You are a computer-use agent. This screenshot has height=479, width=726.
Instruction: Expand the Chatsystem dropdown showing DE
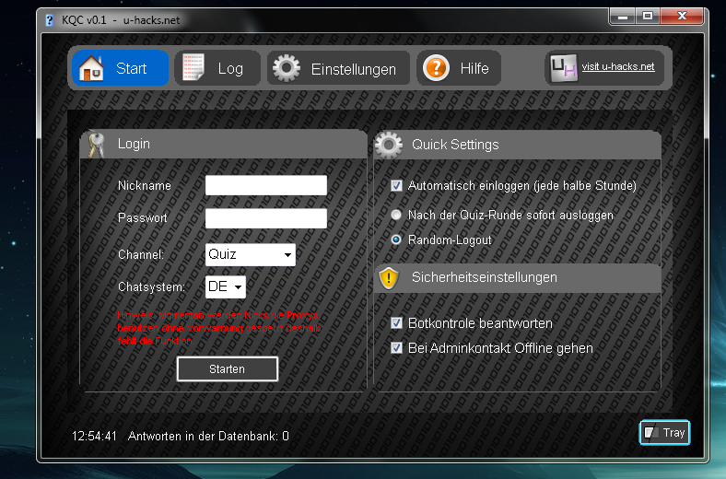[x=226, y=286]
